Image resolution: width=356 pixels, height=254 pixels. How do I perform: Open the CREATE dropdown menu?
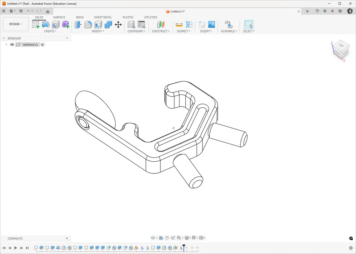[x=50, y=31]
